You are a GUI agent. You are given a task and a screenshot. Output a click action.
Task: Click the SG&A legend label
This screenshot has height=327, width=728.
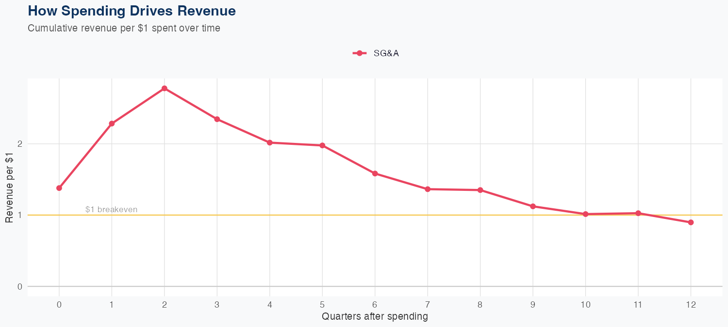386,54
